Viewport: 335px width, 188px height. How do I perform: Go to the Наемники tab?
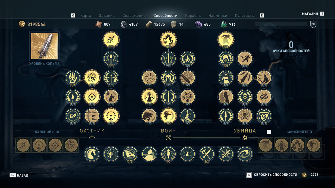click(x=218, y=16)
